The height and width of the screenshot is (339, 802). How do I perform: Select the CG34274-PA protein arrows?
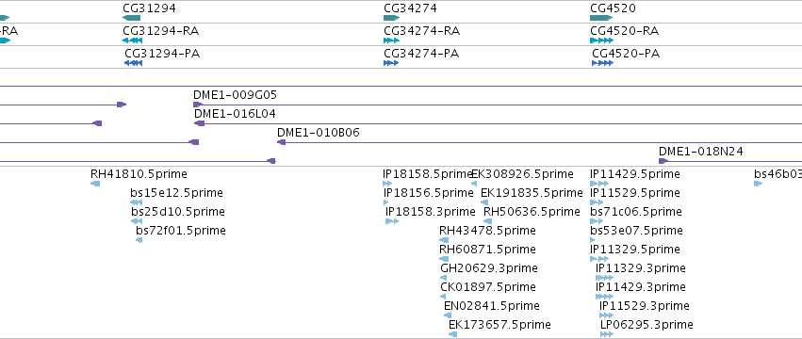tap(391, 63)
